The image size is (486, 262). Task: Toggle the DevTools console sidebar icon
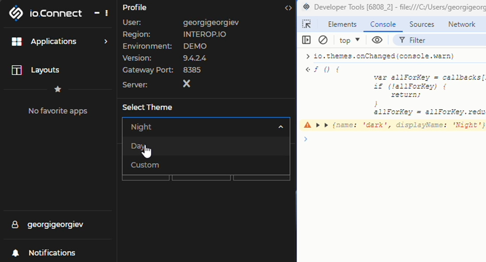pyautogui.click(x=306, y=40)
